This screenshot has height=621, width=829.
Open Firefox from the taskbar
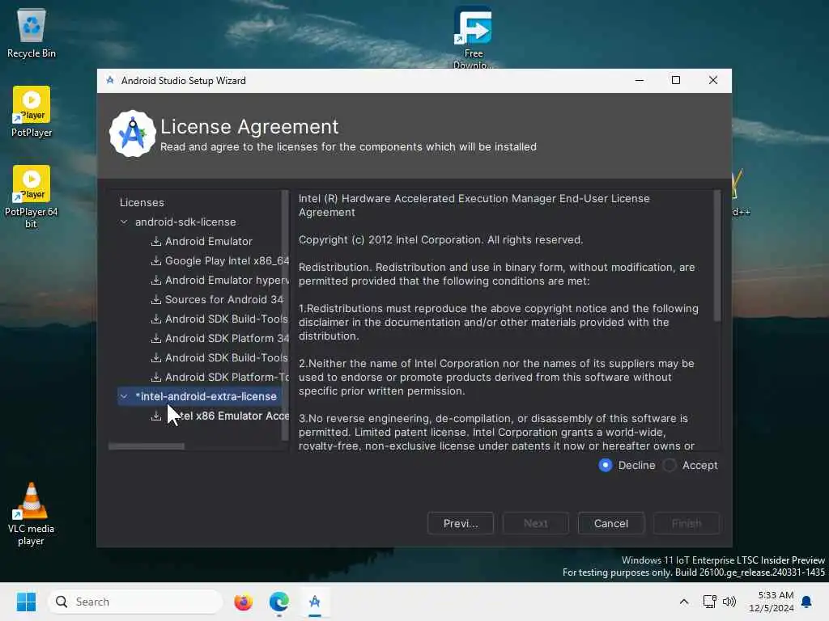(243, 602)
